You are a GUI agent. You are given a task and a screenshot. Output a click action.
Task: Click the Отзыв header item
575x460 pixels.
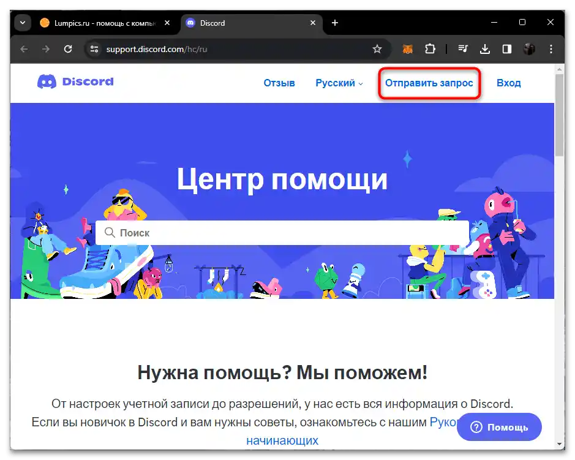coord(279,83)
